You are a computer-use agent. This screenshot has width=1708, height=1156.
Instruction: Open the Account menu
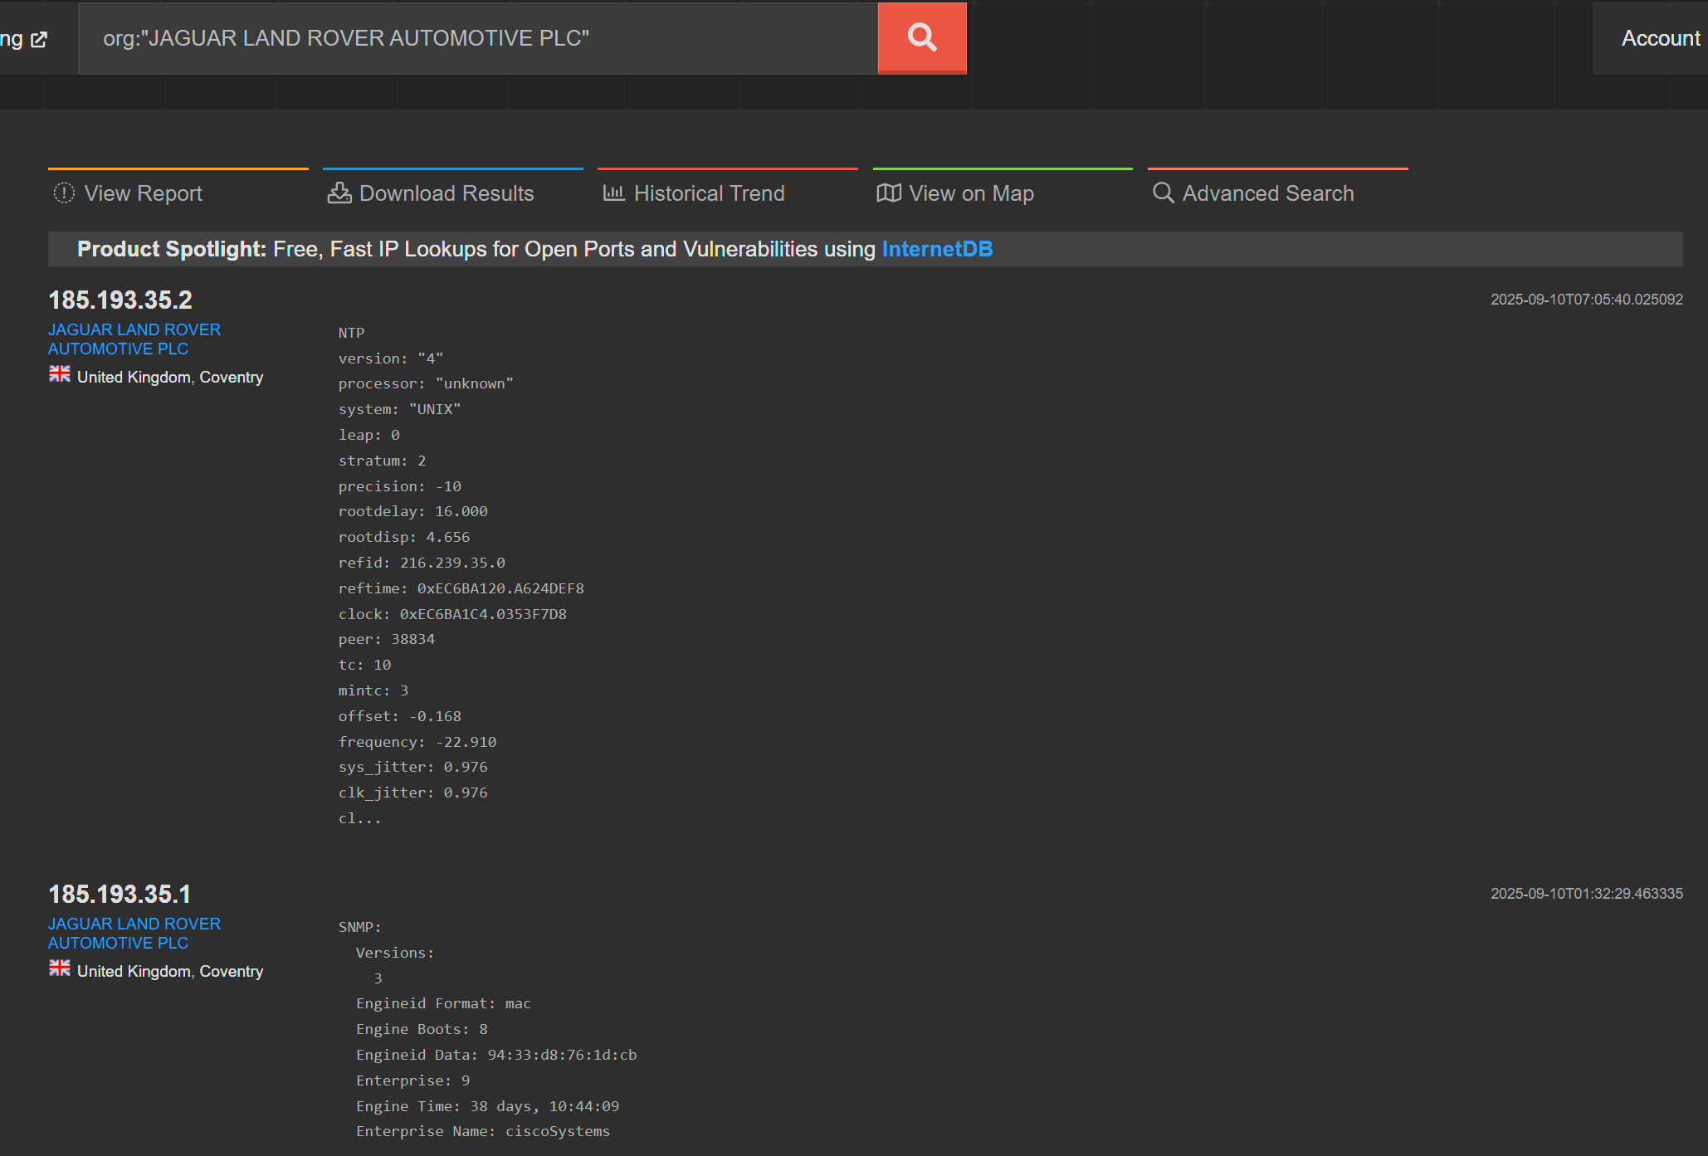[x=1660, y=38]
